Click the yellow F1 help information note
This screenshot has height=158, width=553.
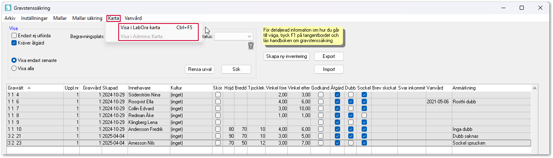click(x=302, y=36)
